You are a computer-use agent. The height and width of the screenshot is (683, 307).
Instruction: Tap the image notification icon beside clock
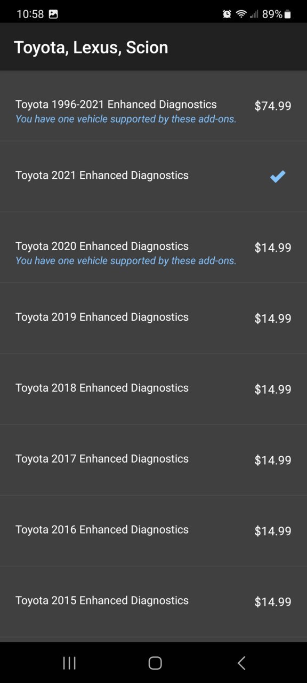coord(53,14)
